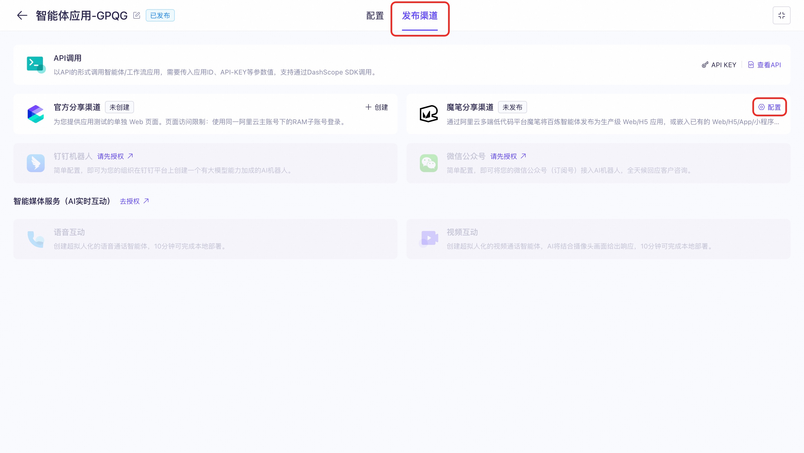Click the API调用 terminal icon
The height and width of the screenshot is (453, 804).
coord(35,64)
